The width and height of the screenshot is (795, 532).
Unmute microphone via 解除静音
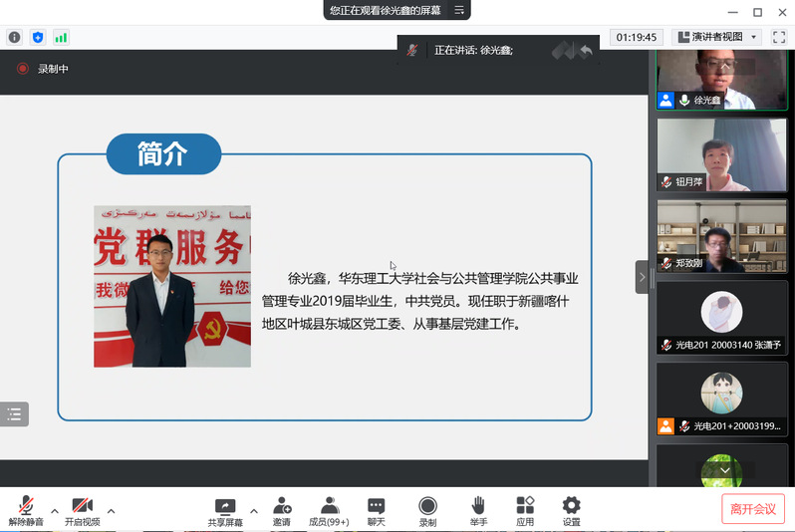[26, 510]
